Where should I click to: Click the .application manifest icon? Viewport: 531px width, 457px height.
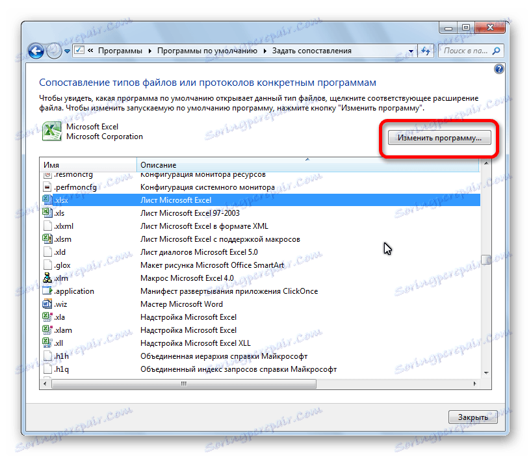(47, 291)
